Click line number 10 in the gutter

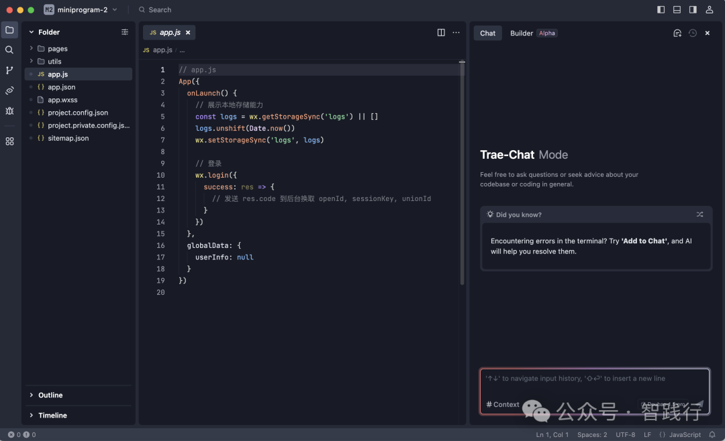[x=160, y=175]
